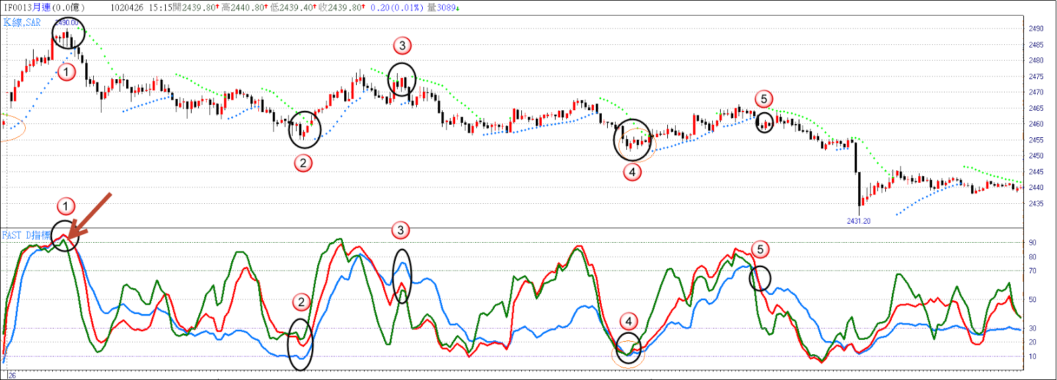Click the IF0013月連 symbol title
Viewport: 1057px width, 380px height.
click(27, 7)
